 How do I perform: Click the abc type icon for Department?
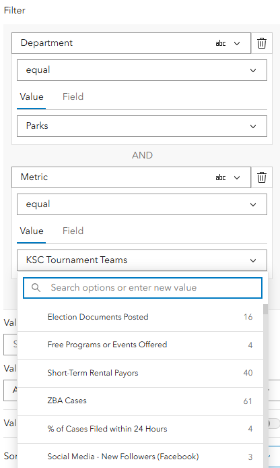[221, 43]
